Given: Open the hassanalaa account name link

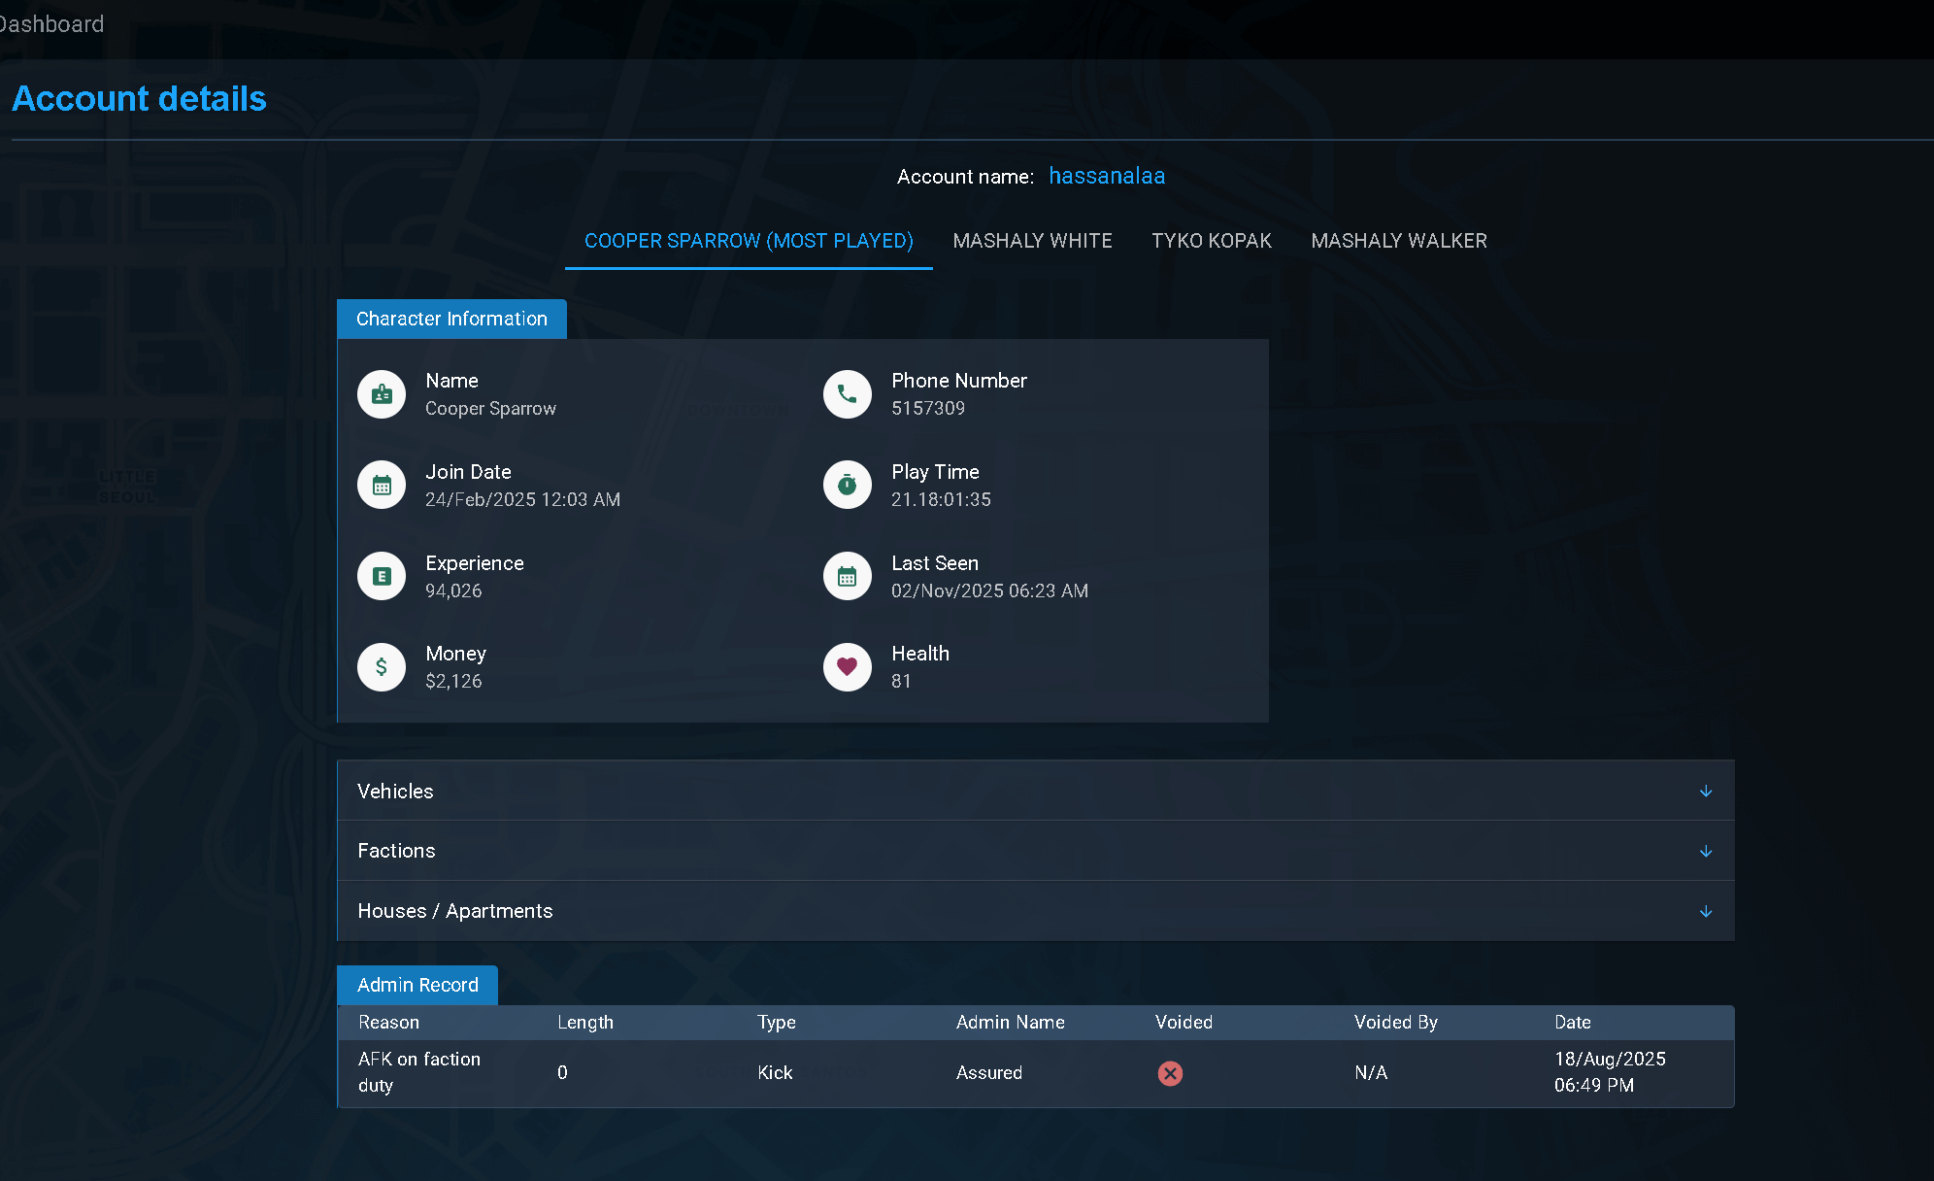Looking at the screenshot, I should click(1107, 176).
